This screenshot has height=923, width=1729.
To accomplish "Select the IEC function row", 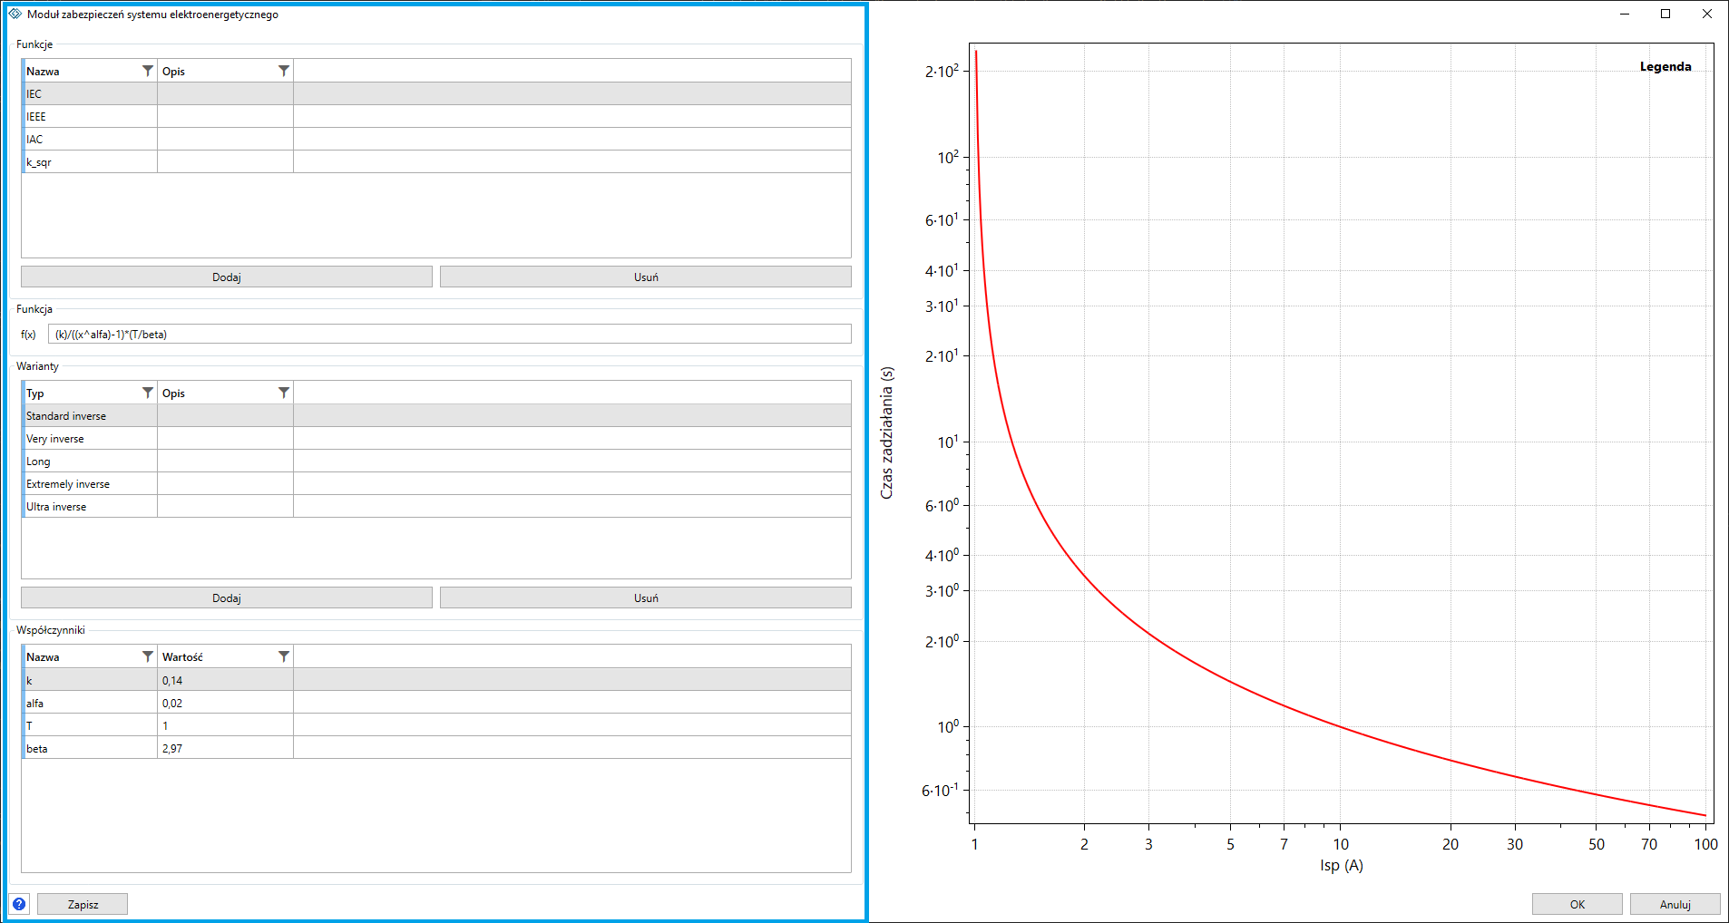I will 436,93.
